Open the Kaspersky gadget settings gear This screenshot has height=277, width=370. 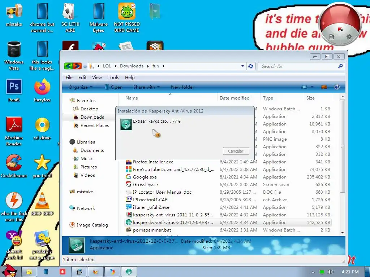point(349,36)
